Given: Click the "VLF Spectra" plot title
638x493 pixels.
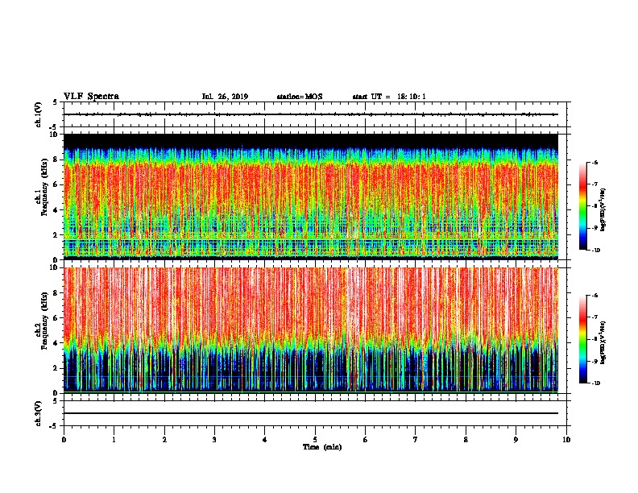Looking at the screenshot, I should (x=91, y=97).
